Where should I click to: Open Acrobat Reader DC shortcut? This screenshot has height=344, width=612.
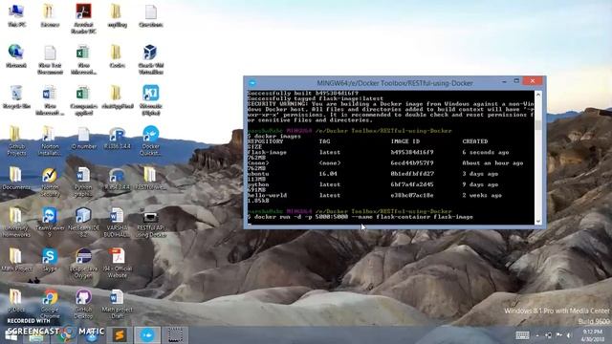(83, 18)
